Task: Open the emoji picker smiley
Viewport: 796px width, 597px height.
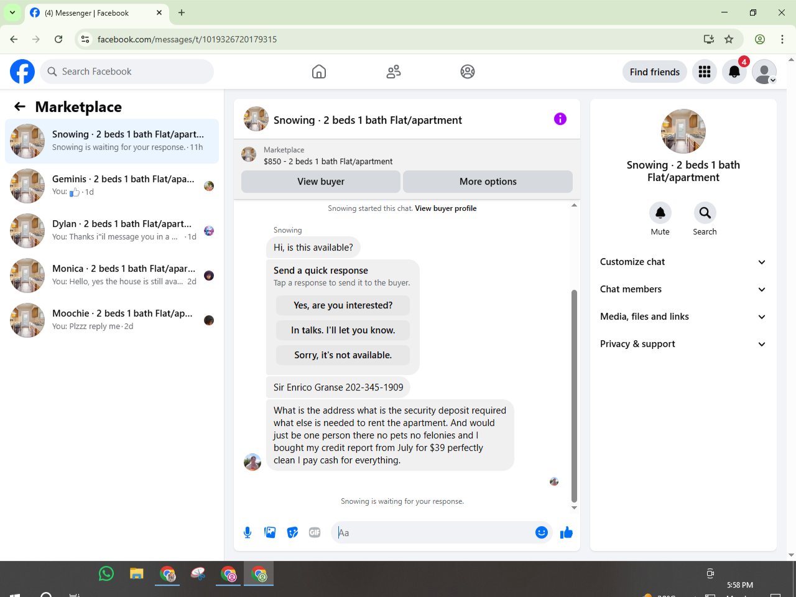Action: pyautogui.click(x=542, y=532)
